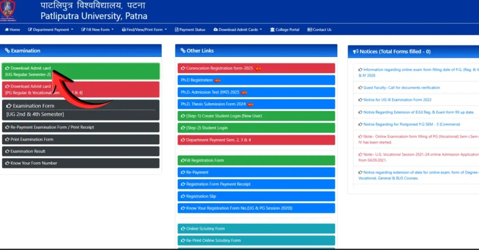Click the link icon in Examination header
The height and width of the screenshot is (250, 479).
pyautogui.click(x=7, y=50)
